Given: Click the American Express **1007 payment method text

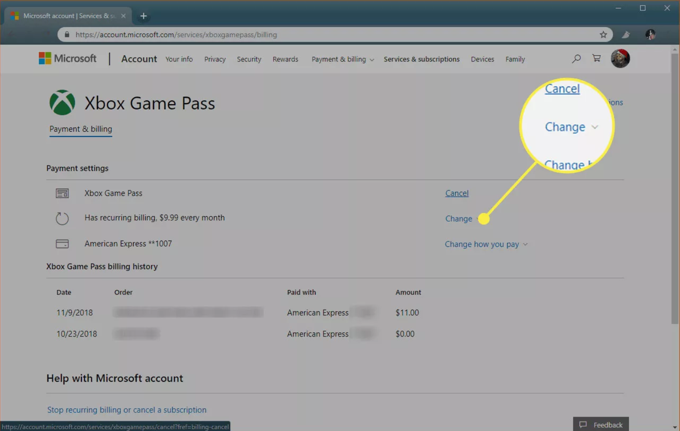Looking at the screenshot, I should [x=128, y=244].
